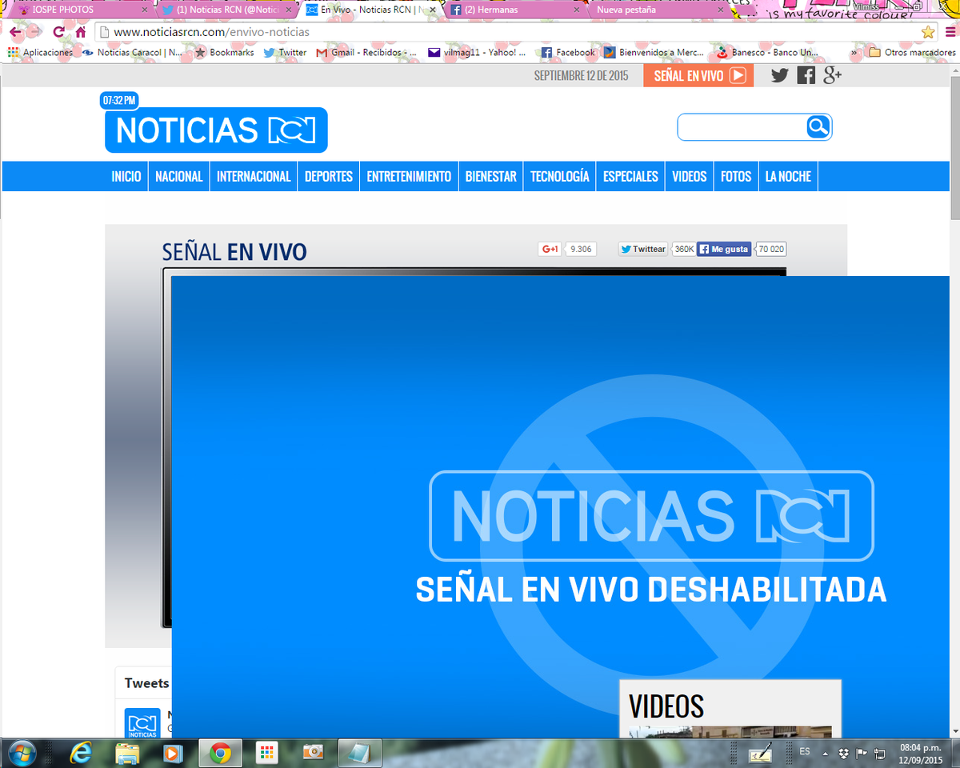Viewport: 960px width, 768px height.
Task: Click the Facebook Me gusta button
Action: (x=725, y=249)
